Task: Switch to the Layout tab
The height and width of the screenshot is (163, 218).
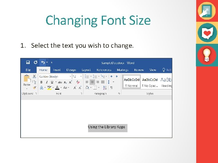Action: [x=86, y=70]
